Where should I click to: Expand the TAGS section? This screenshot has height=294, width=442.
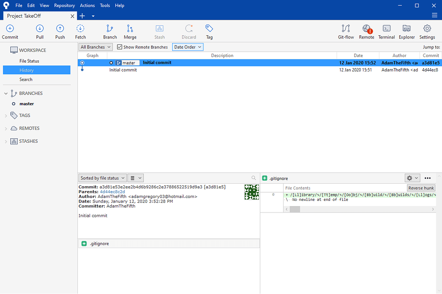coord(6,116)
